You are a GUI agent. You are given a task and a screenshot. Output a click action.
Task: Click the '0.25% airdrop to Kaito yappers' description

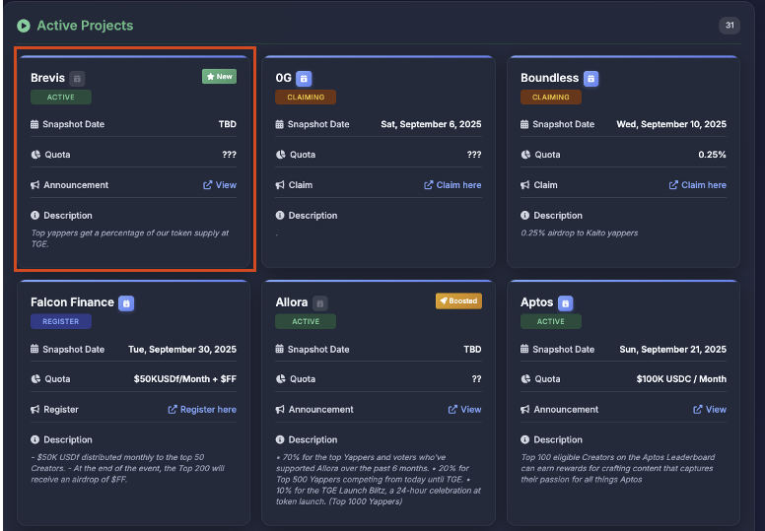pyautogui.click(x=579, y=233)
